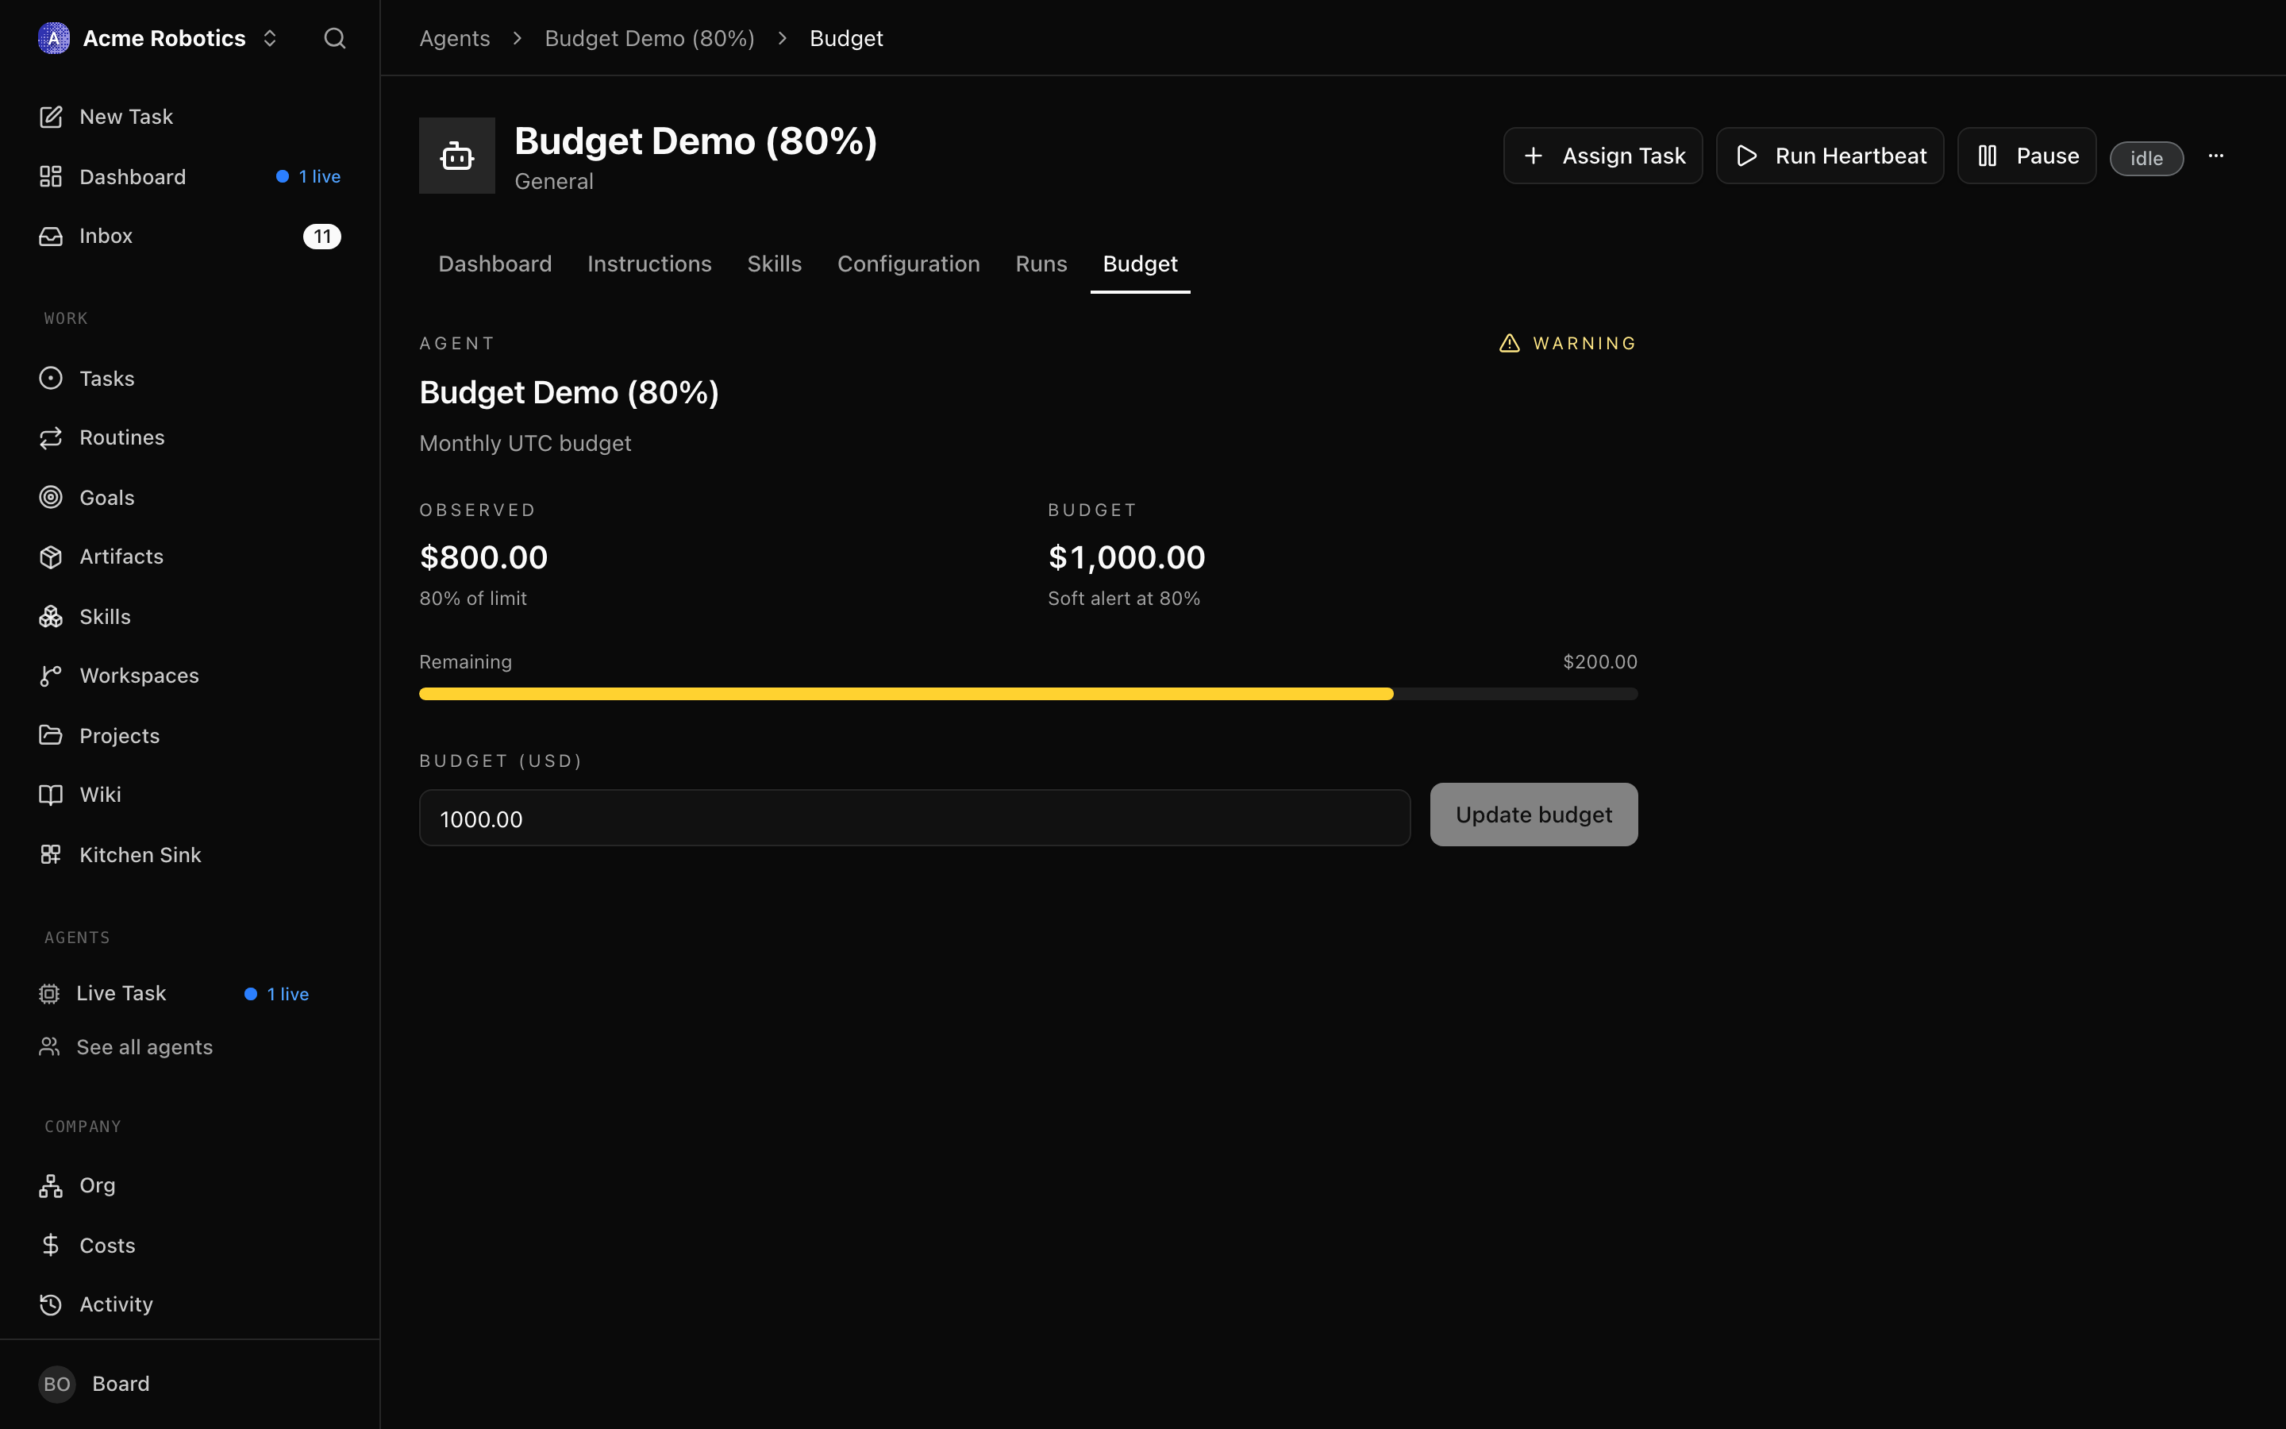Image resolution: width=2286 pixels, height=1429 pixels.
Task: Click the Budget Demo (80%) breadcrumb link
Action: tap(650, 38)
